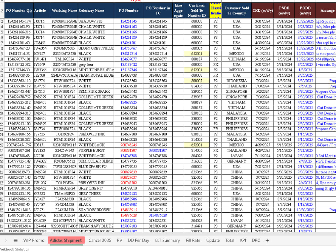Open red PO Number link 900831207
The height and width of the screenshot is (252, 336).
pos(129,150)
